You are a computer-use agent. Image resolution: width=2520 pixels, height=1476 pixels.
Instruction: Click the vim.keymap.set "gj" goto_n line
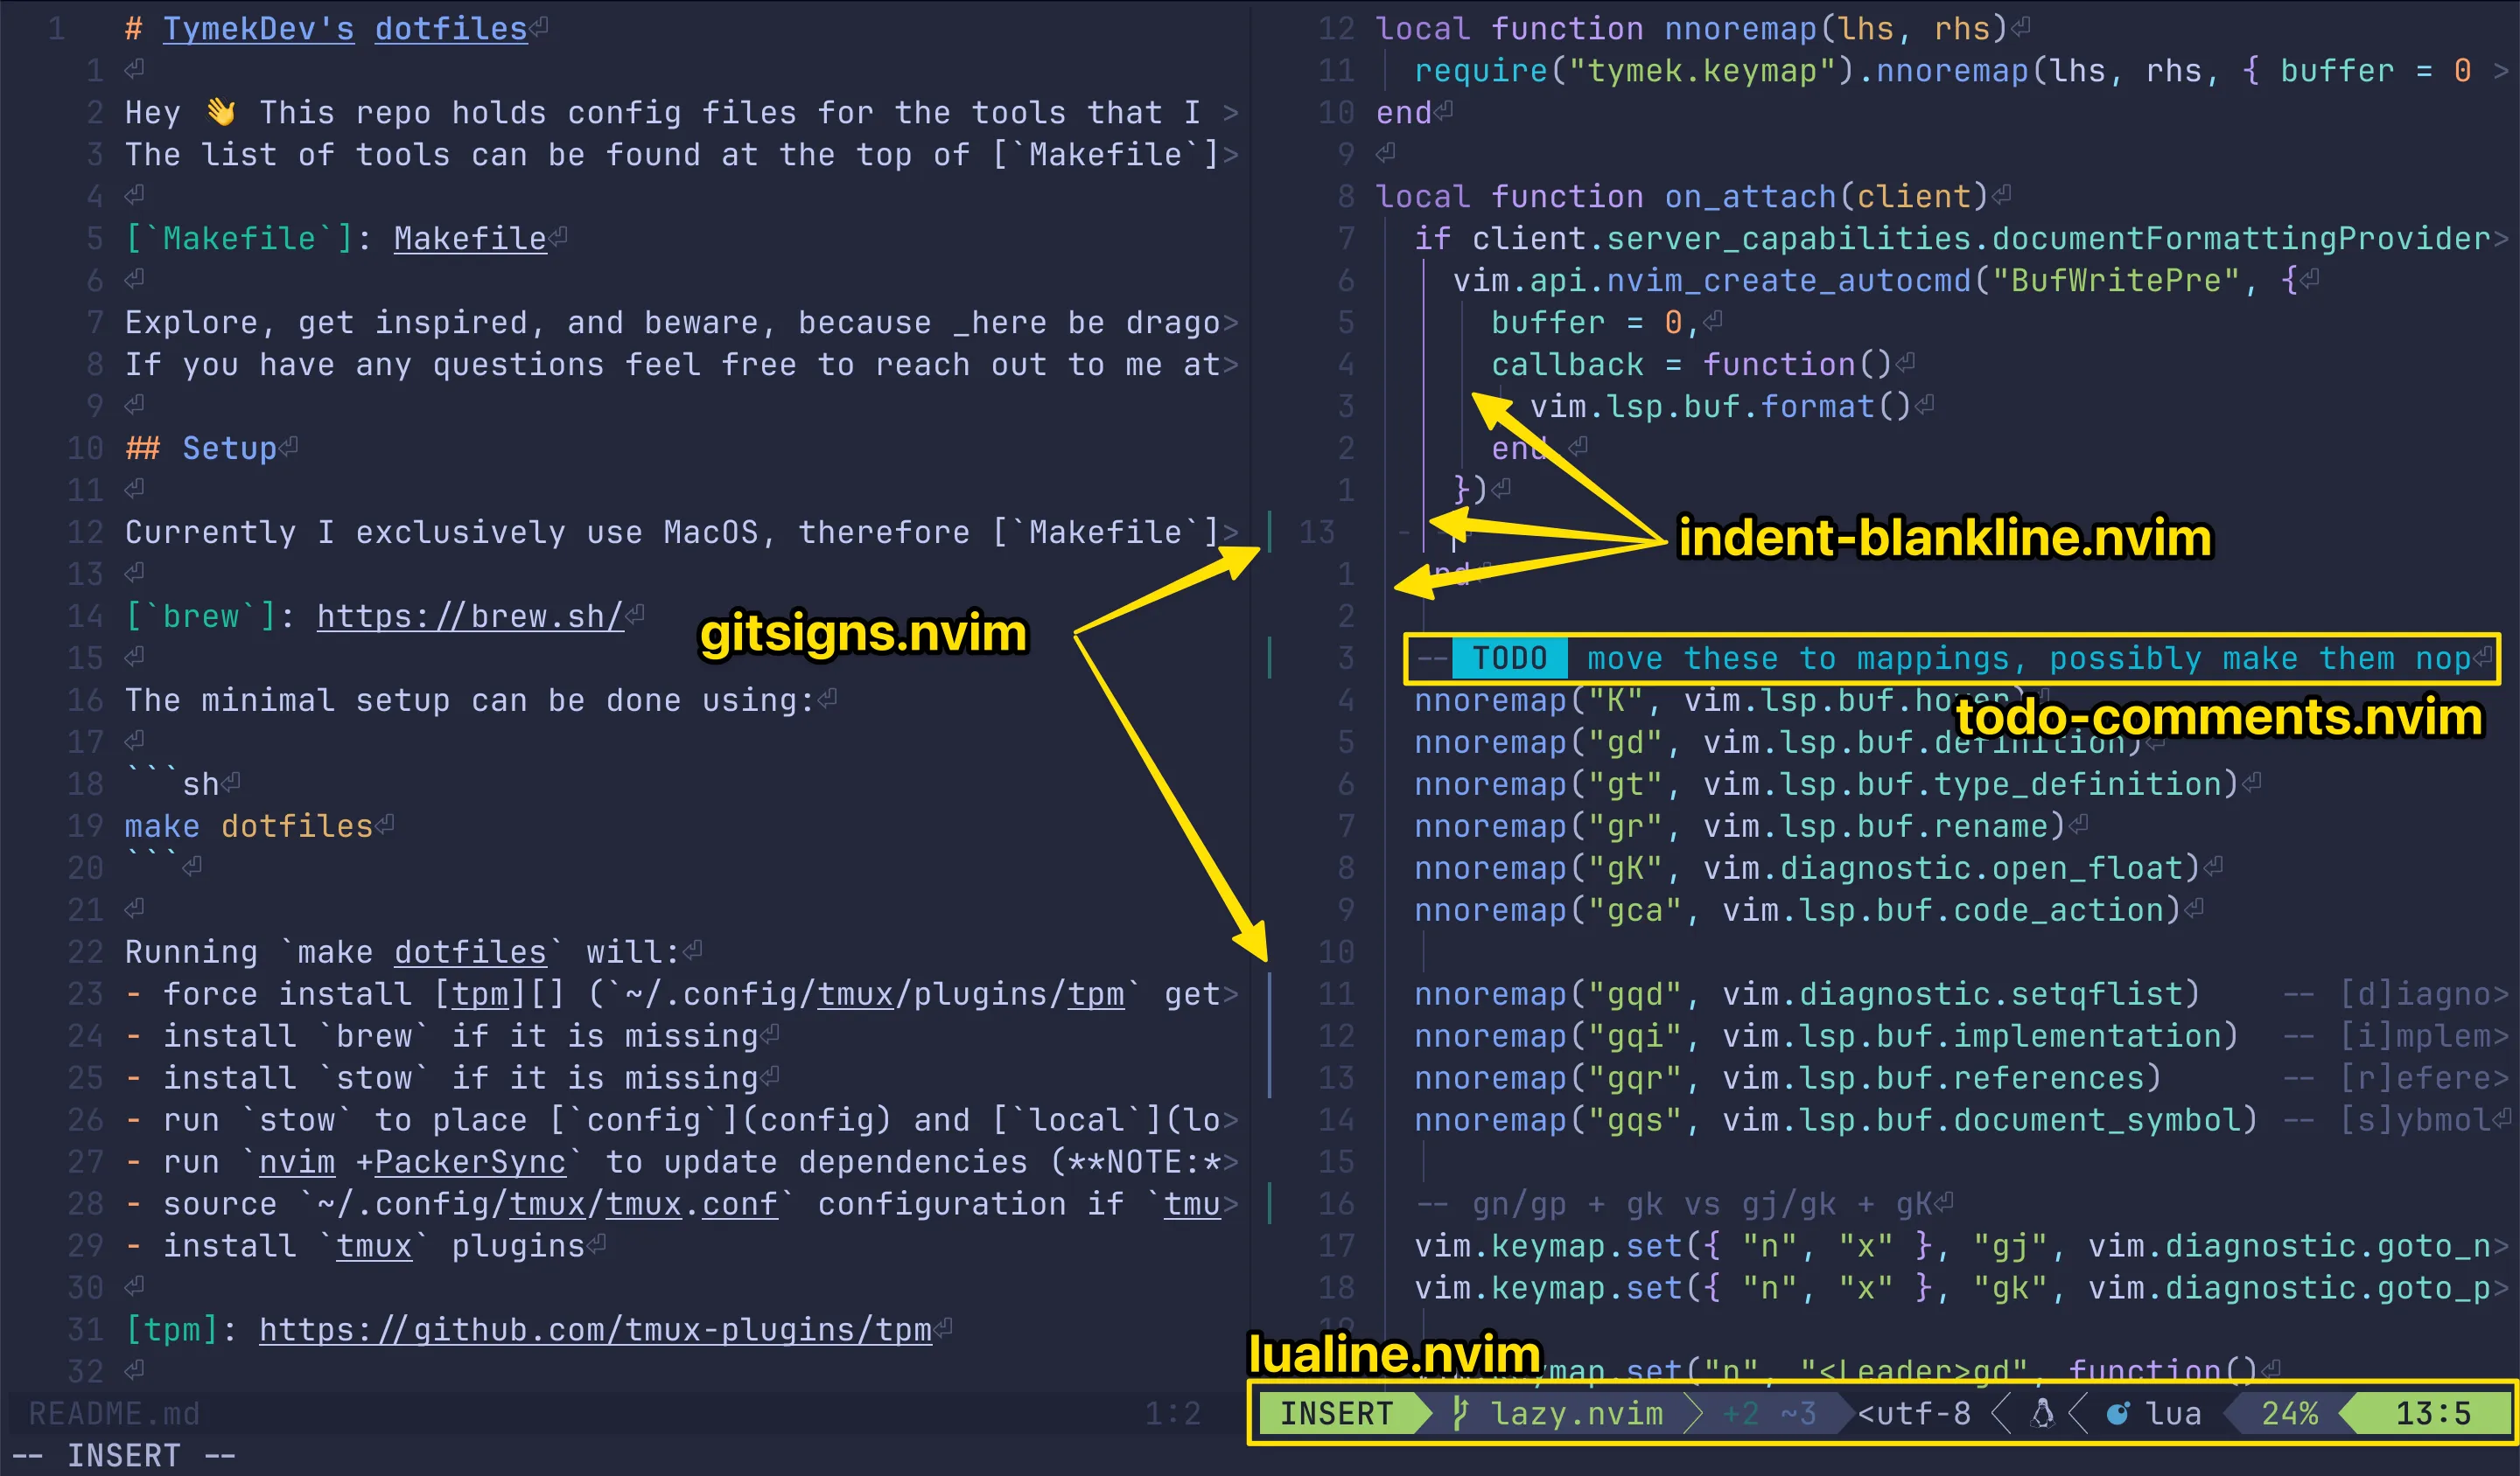coord(1961,1245)
